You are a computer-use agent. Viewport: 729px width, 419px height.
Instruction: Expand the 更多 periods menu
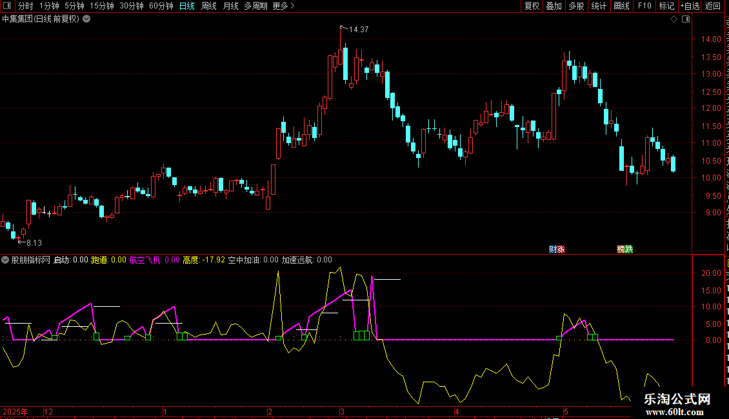(x=284, y=6)
